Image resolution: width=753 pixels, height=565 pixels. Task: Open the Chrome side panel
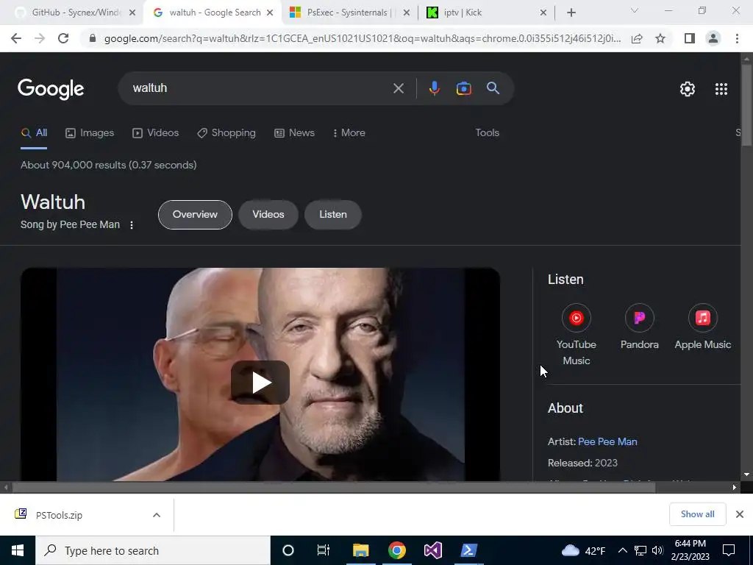click(x=690, y=38)
